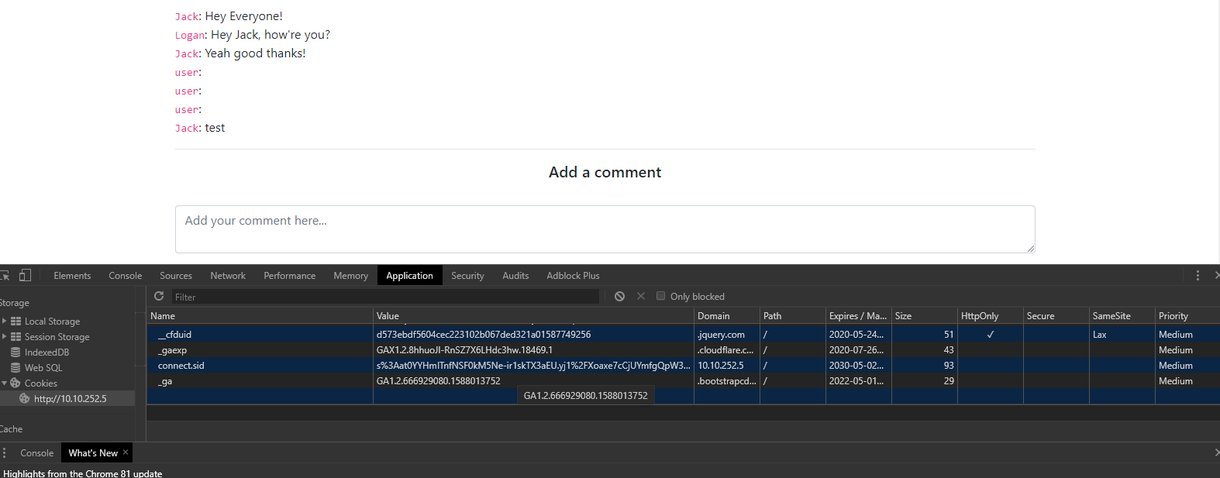
Task: Close the What's New drawer tab
Action: pos(126,452)
